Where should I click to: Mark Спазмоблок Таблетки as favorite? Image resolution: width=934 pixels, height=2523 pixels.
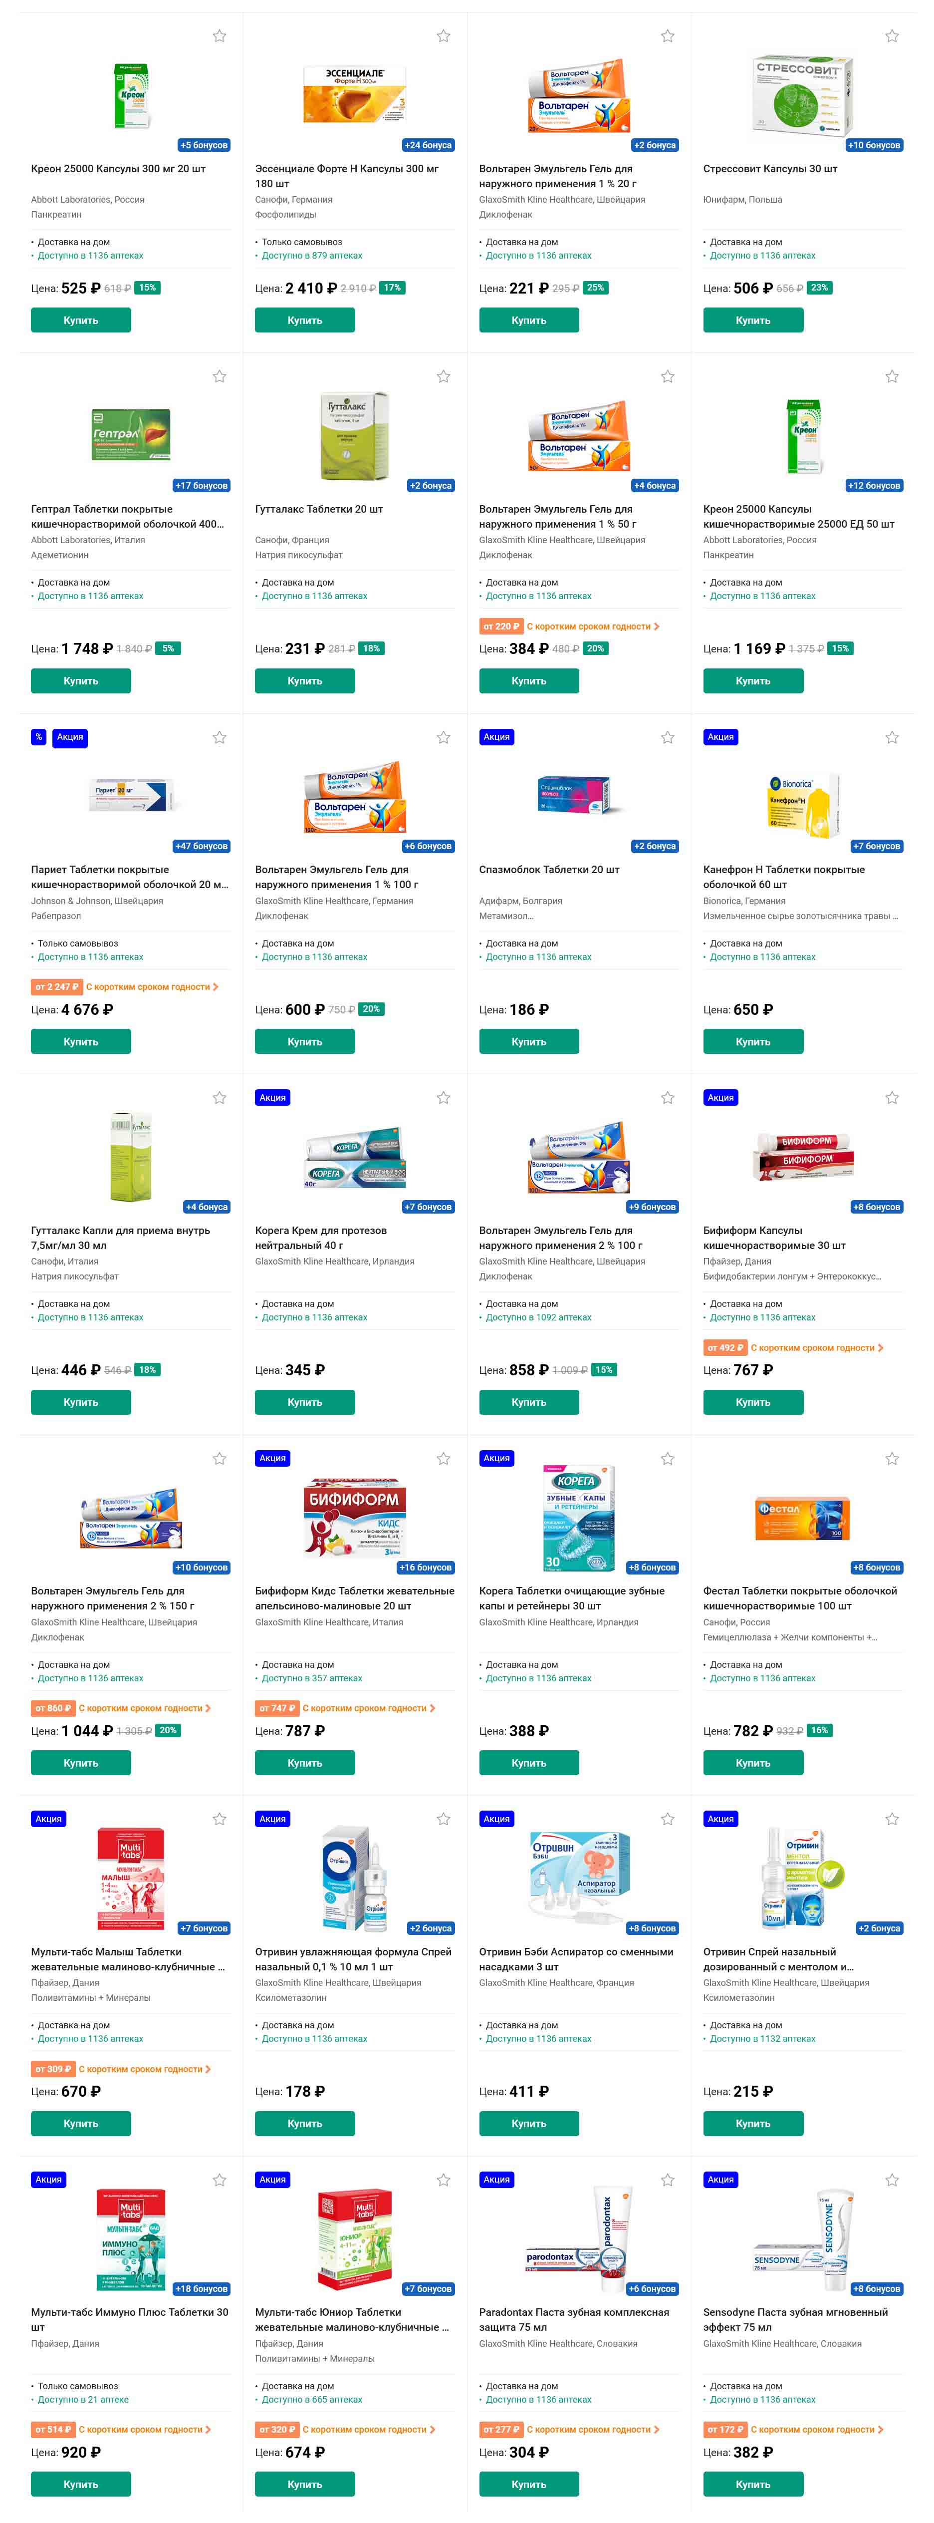(x=668, y=737)
